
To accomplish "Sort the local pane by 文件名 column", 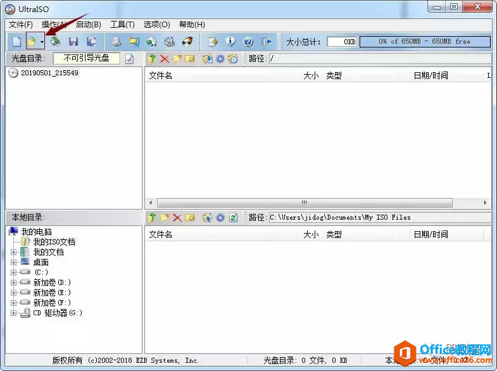I will [208, 234].
